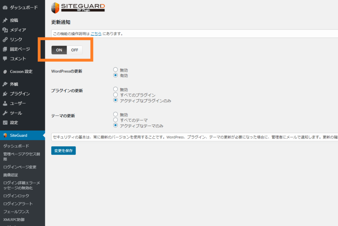This screenshot has width=338, height=226.
Task: Click the SiteGuard shield icon in sidebar
Action: [x=5, y=135]
